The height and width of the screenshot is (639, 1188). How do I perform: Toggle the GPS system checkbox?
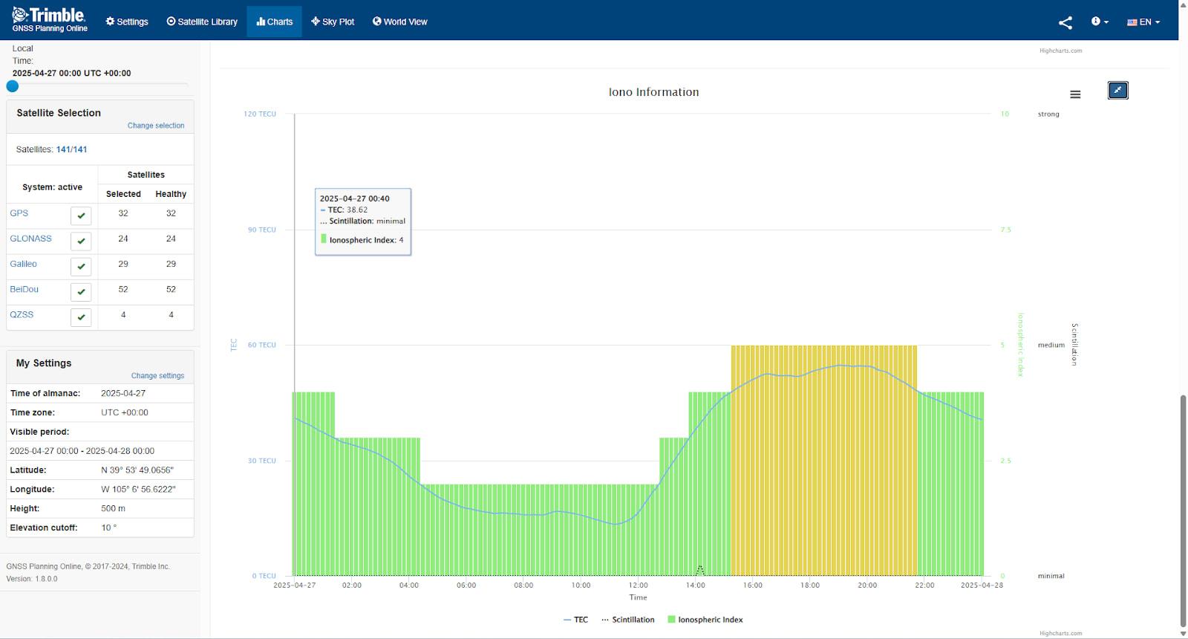pyautogui.click(x=81, y=215)
